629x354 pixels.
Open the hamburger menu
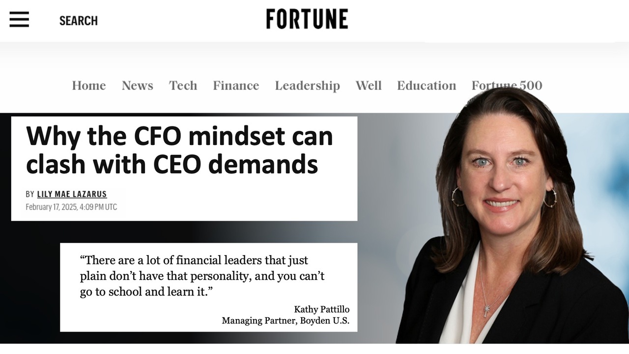coord(19,20)
